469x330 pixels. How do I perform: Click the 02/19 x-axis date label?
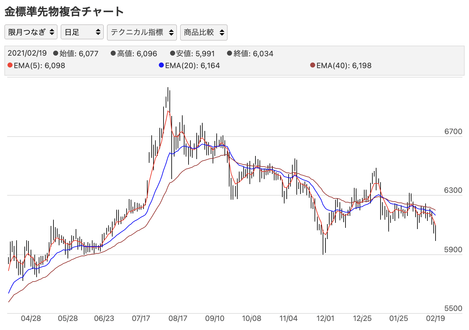[435, 318]
